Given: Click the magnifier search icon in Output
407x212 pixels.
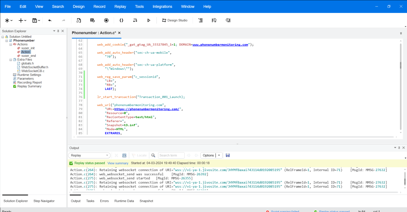Looking at the screenshot, I should (x=153, y=156).
